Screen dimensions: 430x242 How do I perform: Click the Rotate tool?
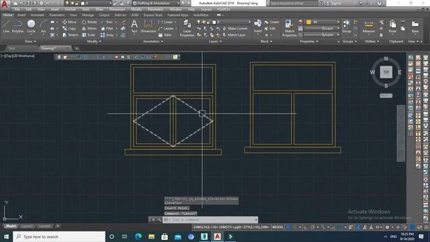[x=89, y=22]
